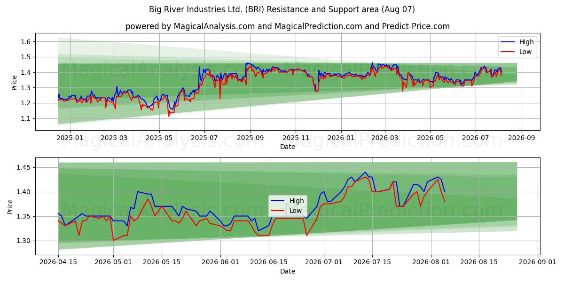
Task: Click the 'Date' axis title under bottom chart
Action: 288,271
